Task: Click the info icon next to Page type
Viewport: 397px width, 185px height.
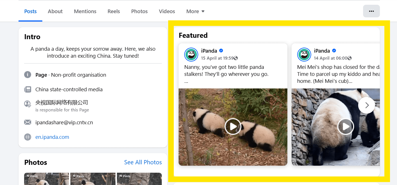Action: (27, 74)
